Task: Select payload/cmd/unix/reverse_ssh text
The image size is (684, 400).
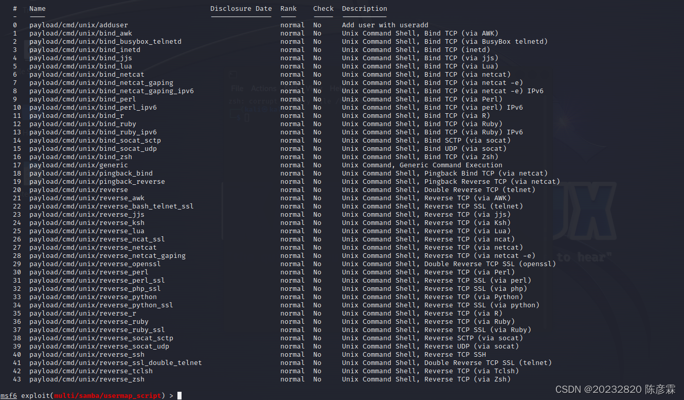Action: pyautogui.click(x=87, y=355)
